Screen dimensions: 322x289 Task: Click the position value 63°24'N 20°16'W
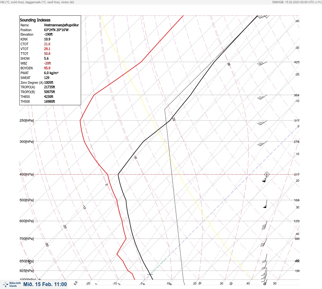pyautogui.click(x=56, y=30)
